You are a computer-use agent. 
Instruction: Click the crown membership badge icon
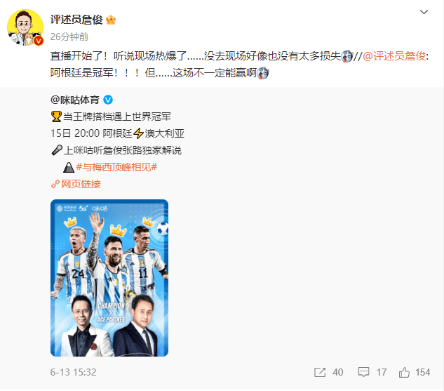pos(111,20)
